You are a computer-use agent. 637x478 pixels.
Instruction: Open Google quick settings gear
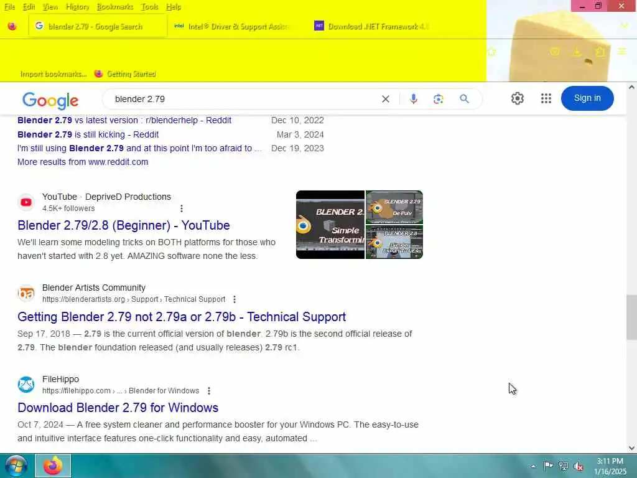click(x=517, y=98)
